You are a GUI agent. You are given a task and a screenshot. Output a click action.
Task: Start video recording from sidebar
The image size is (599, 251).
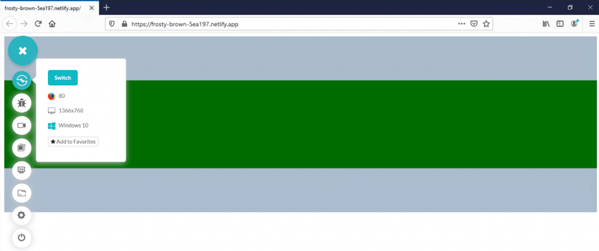pos(22,126)
